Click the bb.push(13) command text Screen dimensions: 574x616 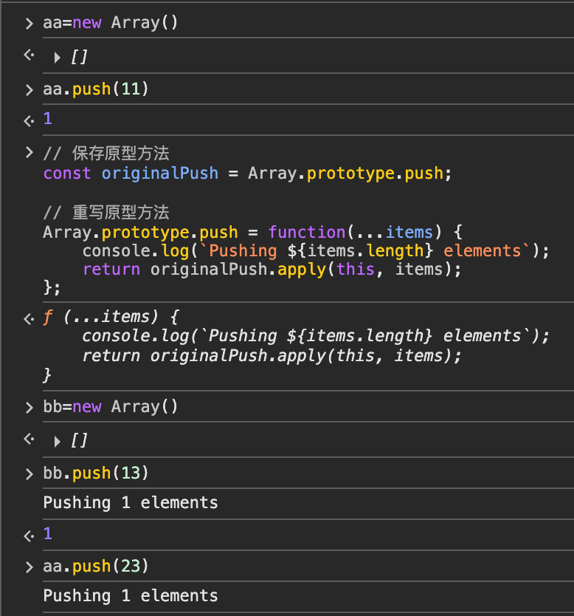[x=96, y=473]
